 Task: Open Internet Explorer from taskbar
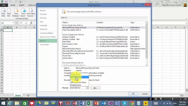(x=10, y=103)
